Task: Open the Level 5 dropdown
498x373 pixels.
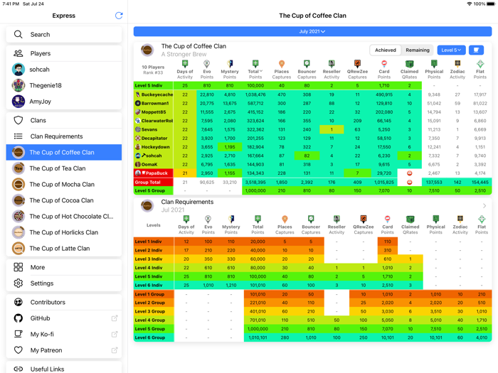Action: (451, 50)
